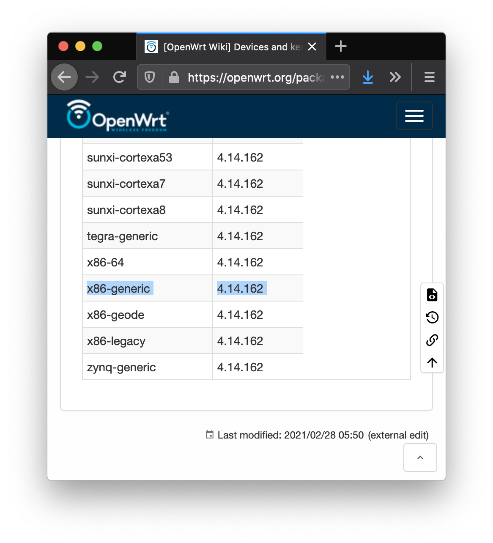Open old revisions history icon
The width and height of the screenshot is (493, 543).
pos(432,317)
